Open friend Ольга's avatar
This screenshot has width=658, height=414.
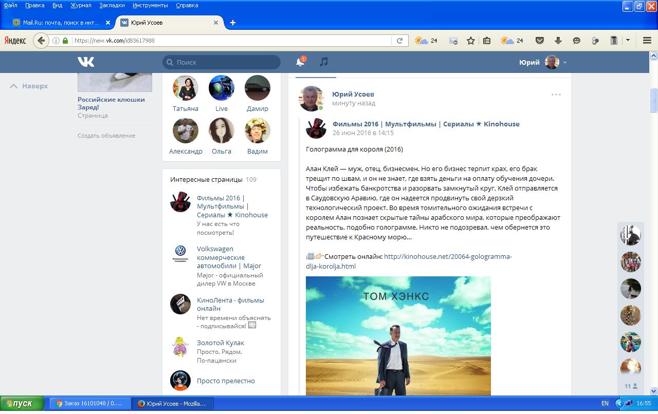pyautogui.click(x=222, y=130)
